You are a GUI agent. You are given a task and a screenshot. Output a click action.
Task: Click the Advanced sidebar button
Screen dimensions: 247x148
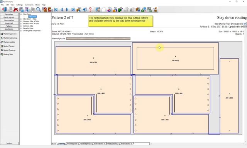[9, 23]
